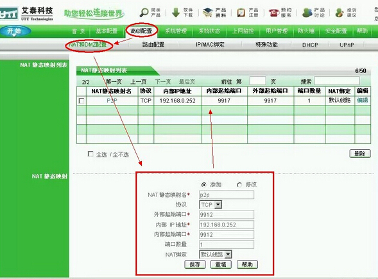Click the magnifier 同类产品 icon
Image resolution: width=378 pixels, height=279 pixels.
pyautogui.click(x=144, y=12)
